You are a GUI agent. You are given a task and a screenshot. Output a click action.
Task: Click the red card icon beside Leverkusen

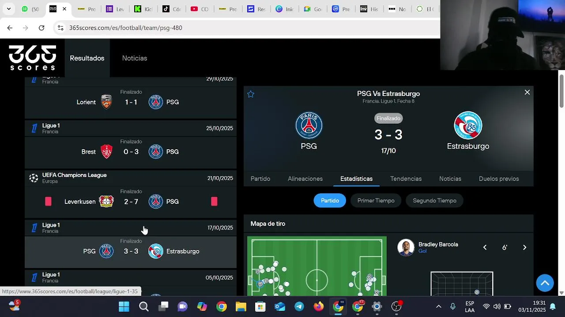click(x=48, y=201)
